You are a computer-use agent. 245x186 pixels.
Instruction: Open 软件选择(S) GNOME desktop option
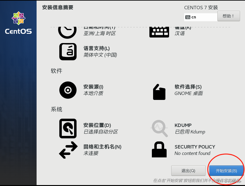188,87
